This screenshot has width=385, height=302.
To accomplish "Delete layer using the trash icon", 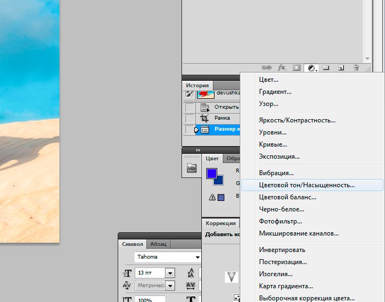I will click(x=356, y=68).
